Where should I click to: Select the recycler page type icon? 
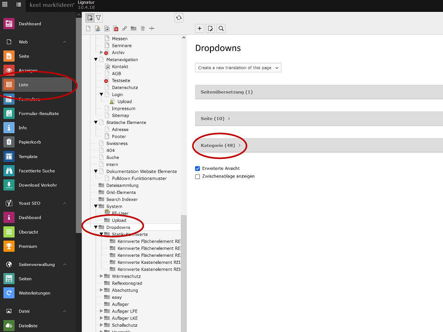[x=143, y=28]
